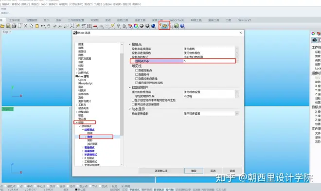The image size is (321, 191).
Task: Click the Cut scissors icon
Action: pyautogui.click(x=26, y=26)
